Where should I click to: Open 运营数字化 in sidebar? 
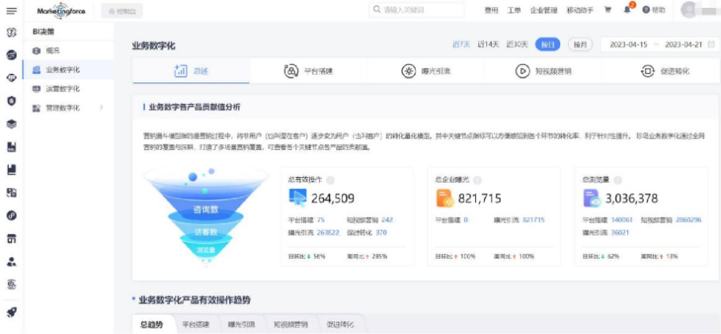point(67,89)
